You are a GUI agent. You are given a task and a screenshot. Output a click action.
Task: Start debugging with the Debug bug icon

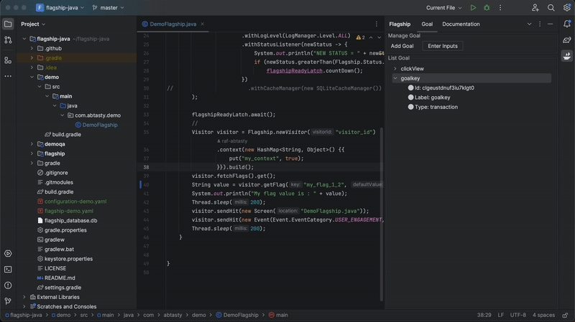(487, 8)
